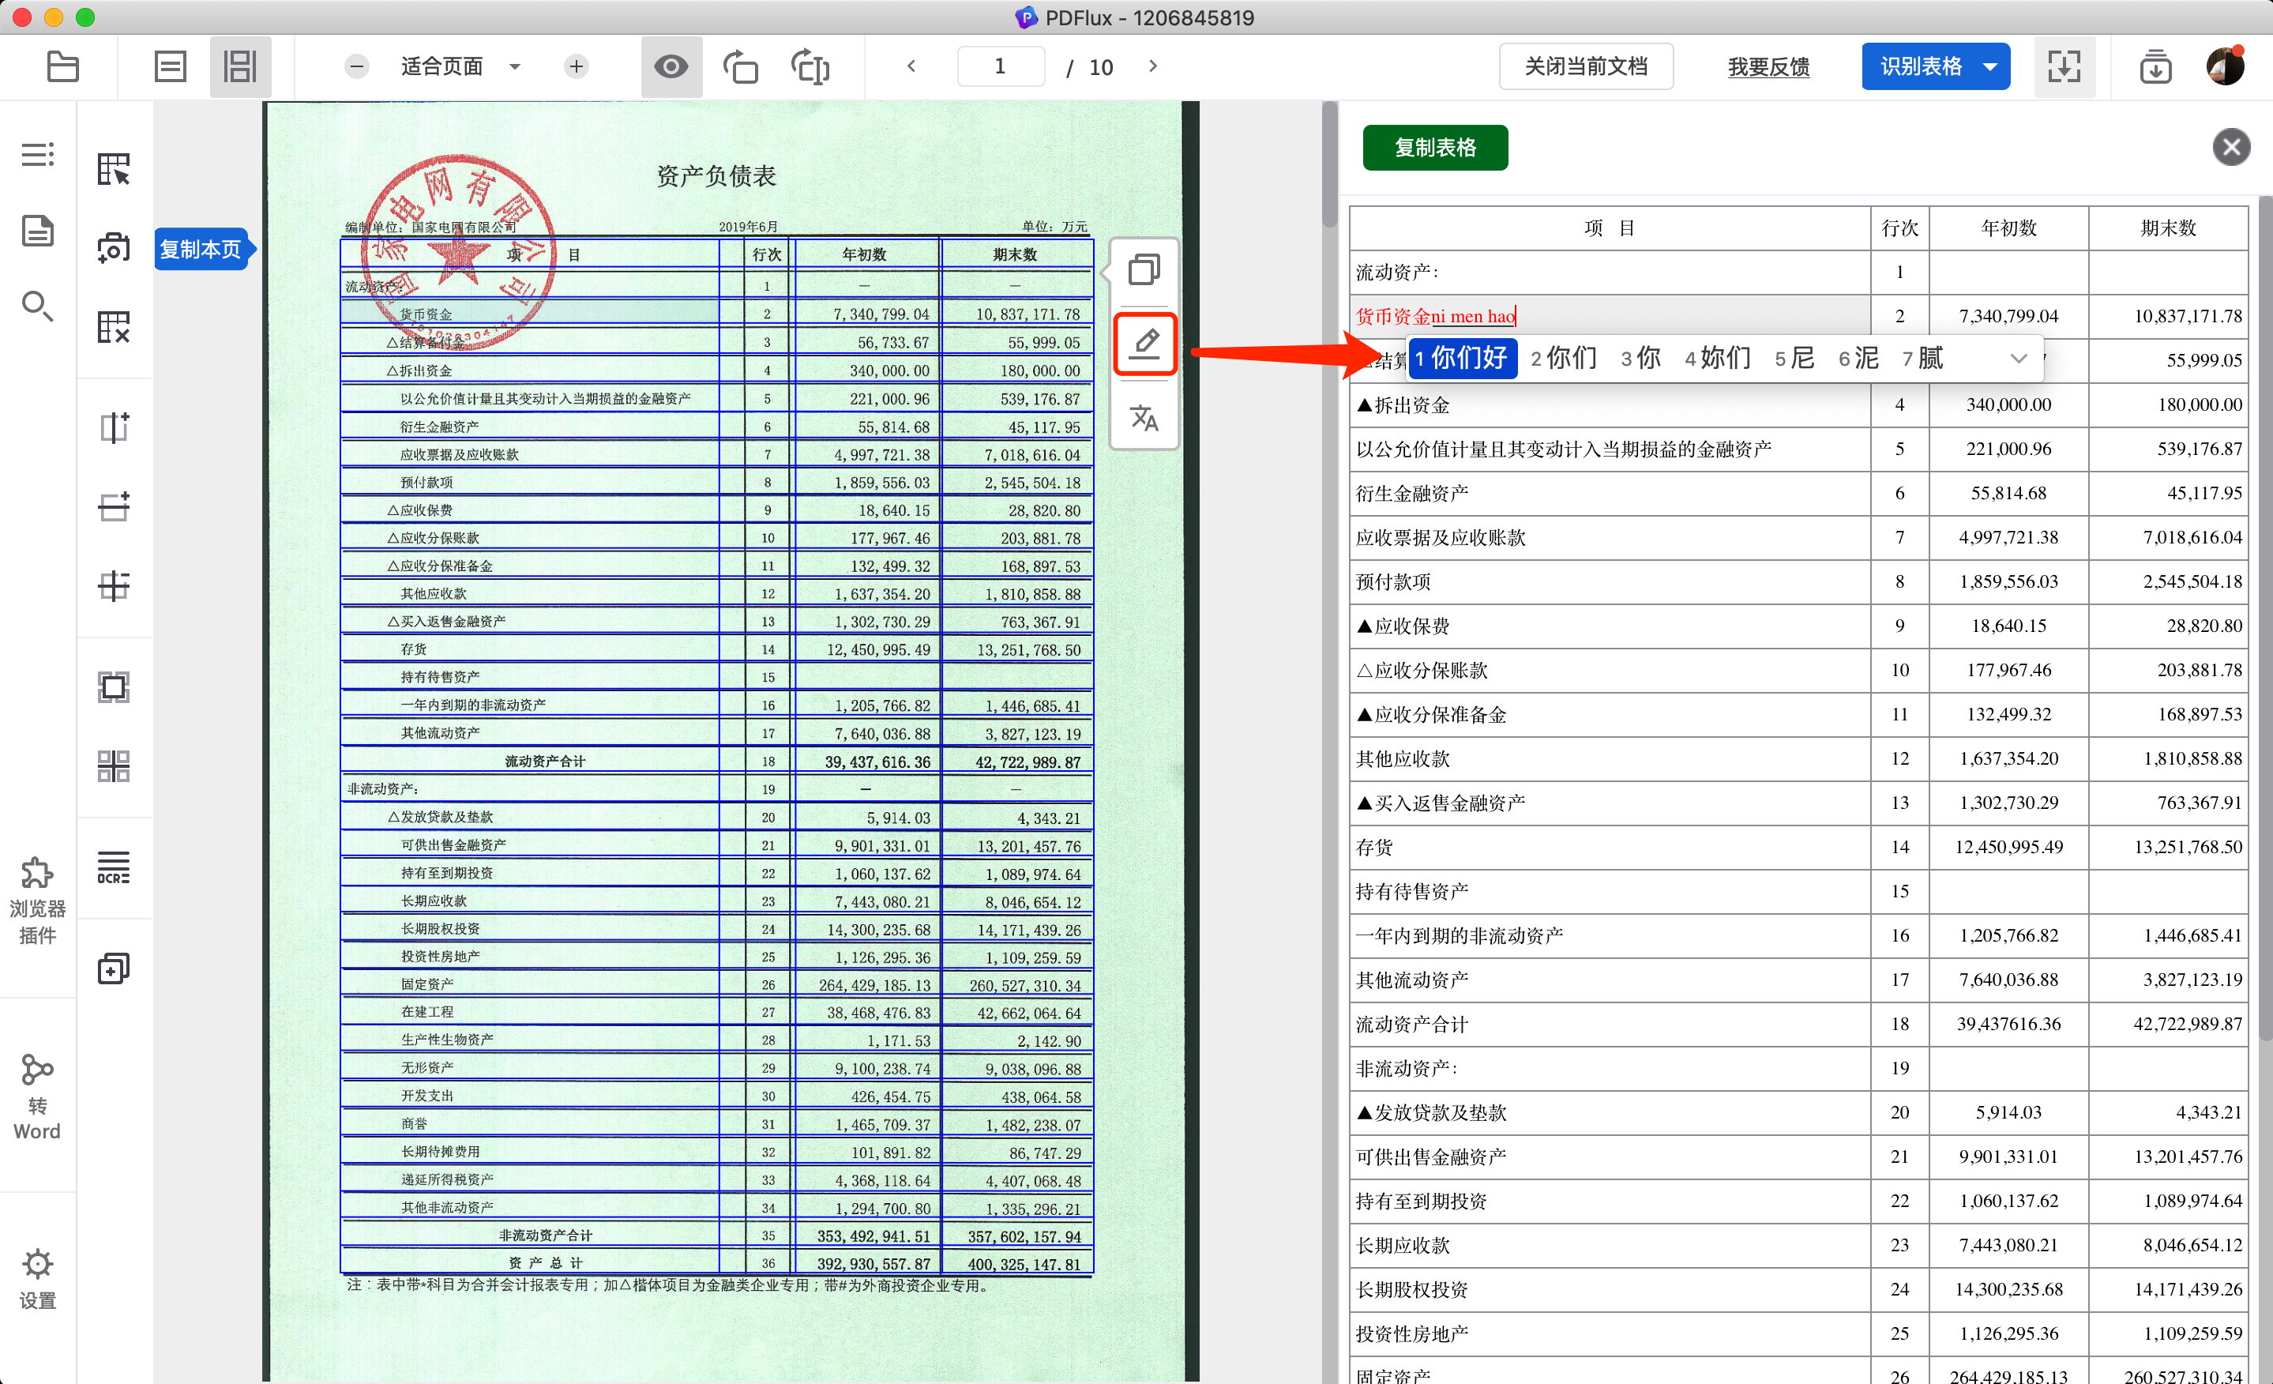Click the page number input field
The width and height of the screenshot is (2273, 1384).
pos(1000,66)
